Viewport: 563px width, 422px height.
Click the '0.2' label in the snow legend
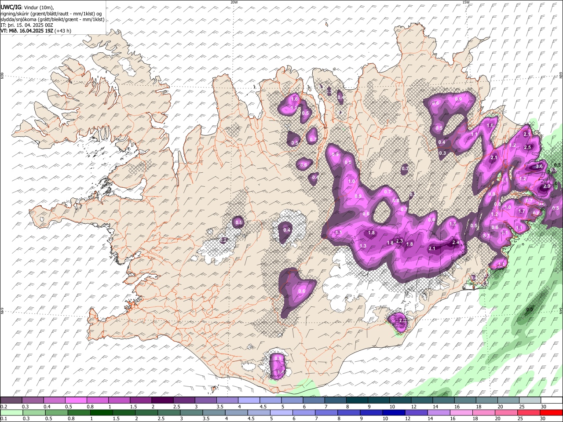tap(4, 407)
